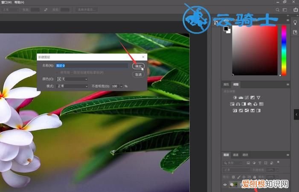299x192 pixels.
Task: Filter layers by shape layers
Action: (x=266, y=163)
